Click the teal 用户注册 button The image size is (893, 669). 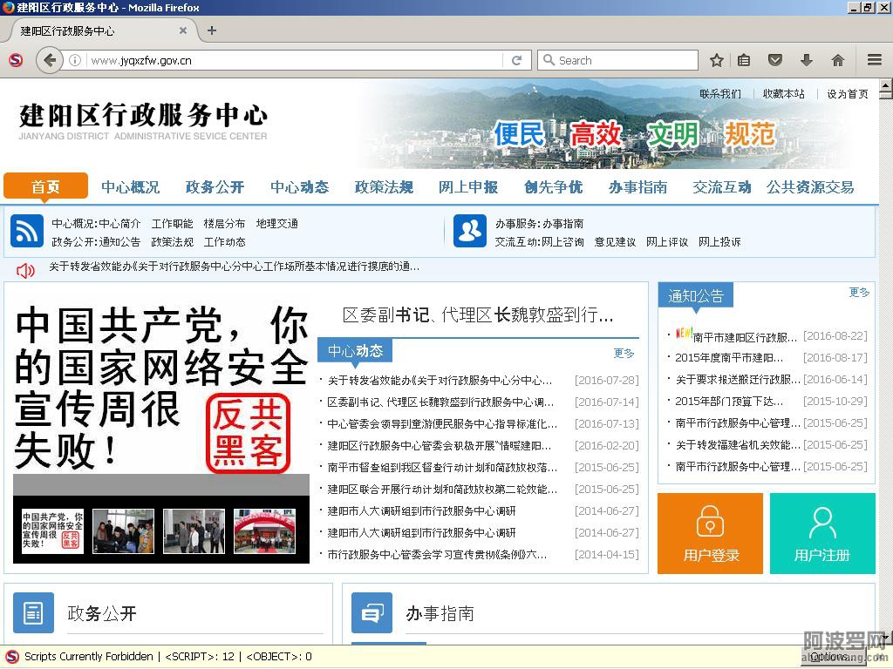[822, 533]
